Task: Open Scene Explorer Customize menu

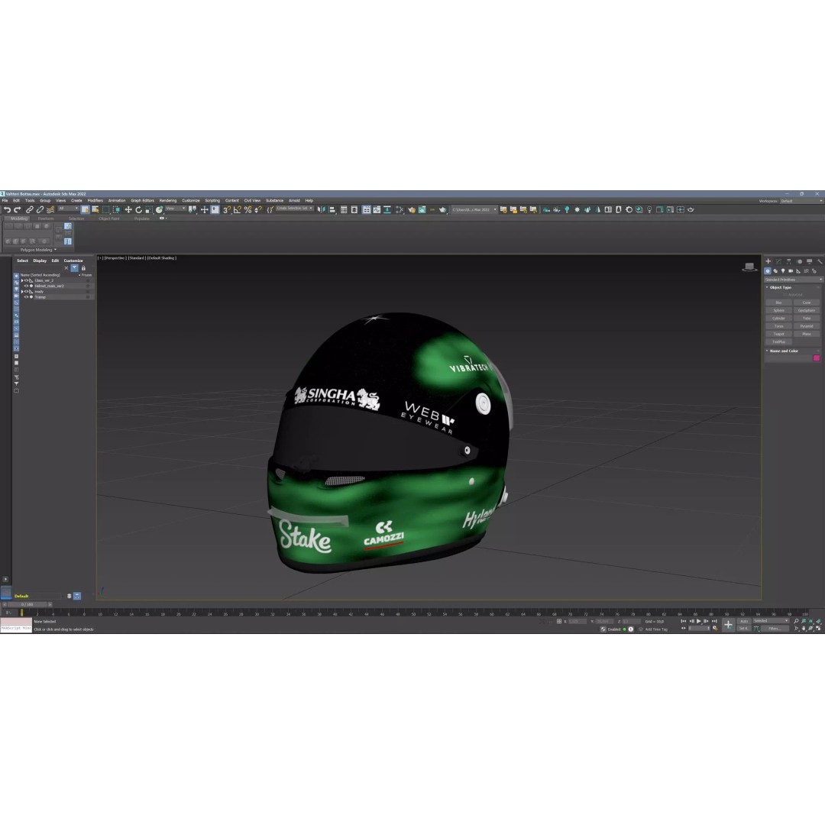Action: pos(73,260)
